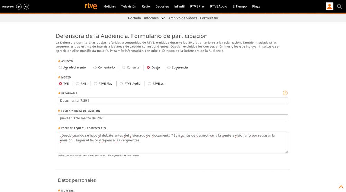Open the Noticias menu

tap(110, 6)
